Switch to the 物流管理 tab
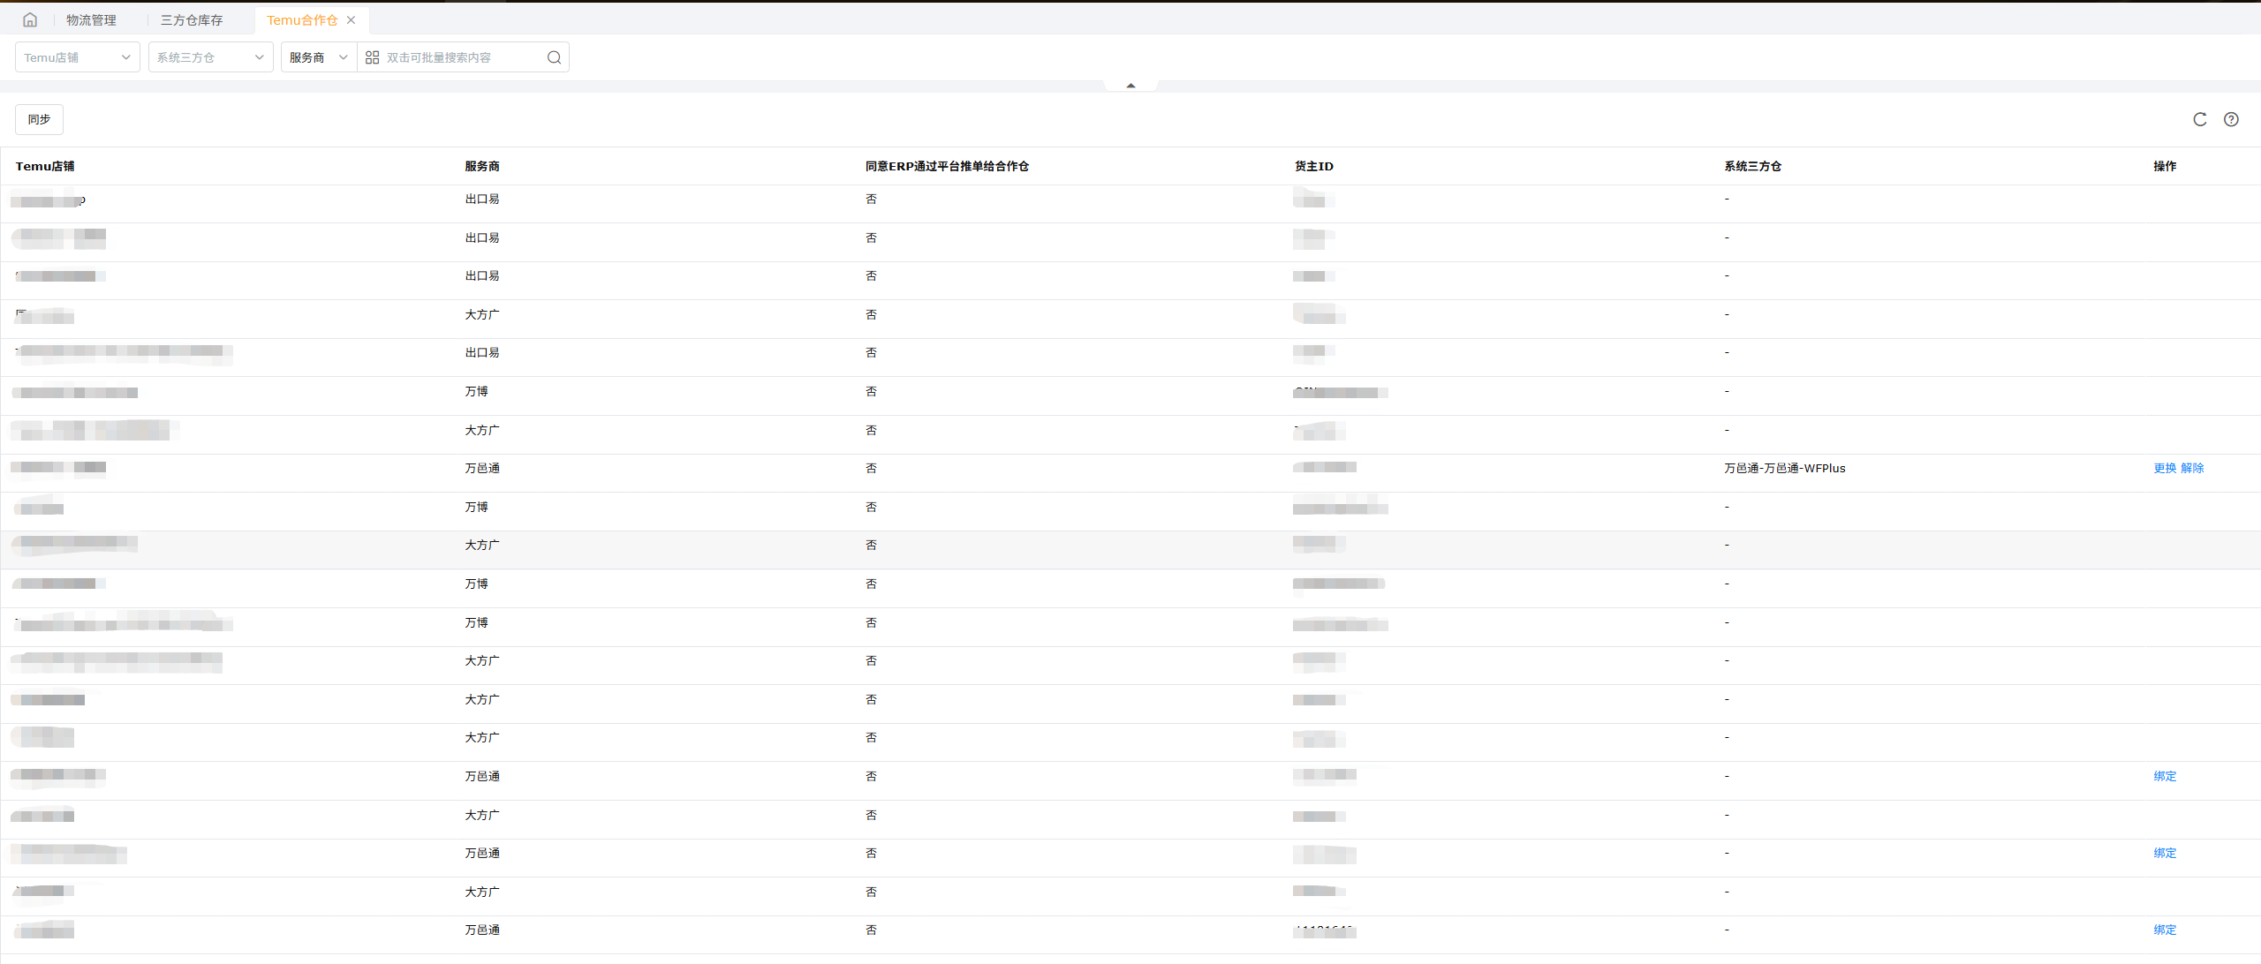Viewport: 2261px width, 964px height. (91, 19)
